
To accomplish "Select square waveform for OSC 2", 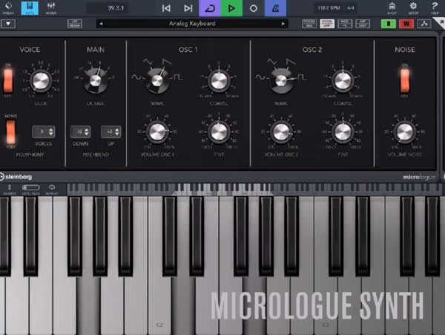I will pyautogui.click(x=303, y=77).
